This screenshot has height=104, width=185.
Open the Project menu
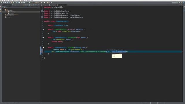click(22, 1)
